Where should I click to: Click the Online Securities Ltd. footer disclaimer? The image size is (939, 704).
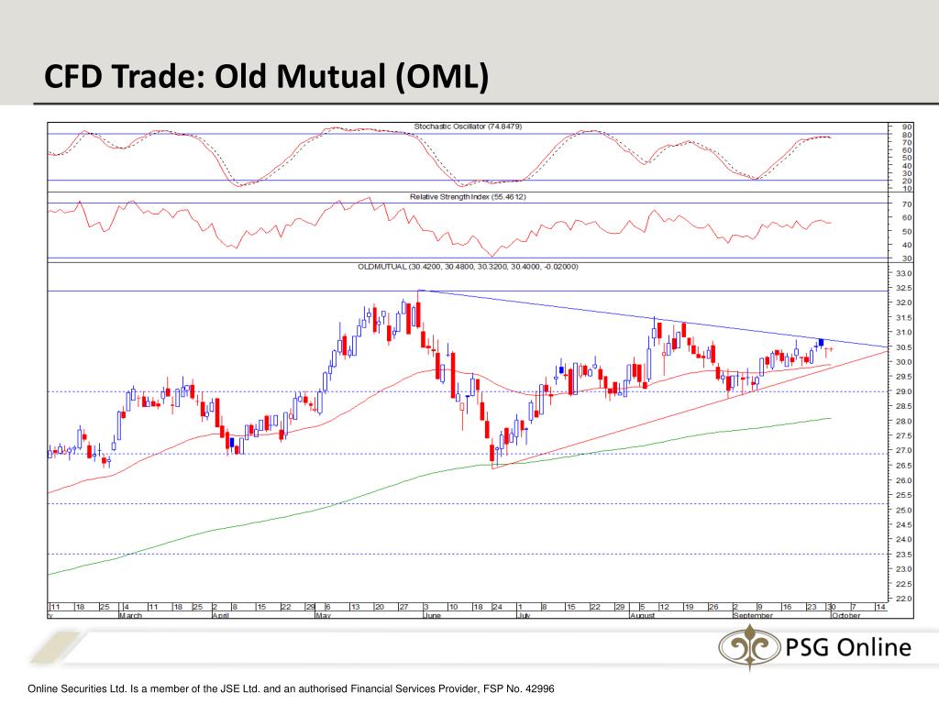click(291, 688)
